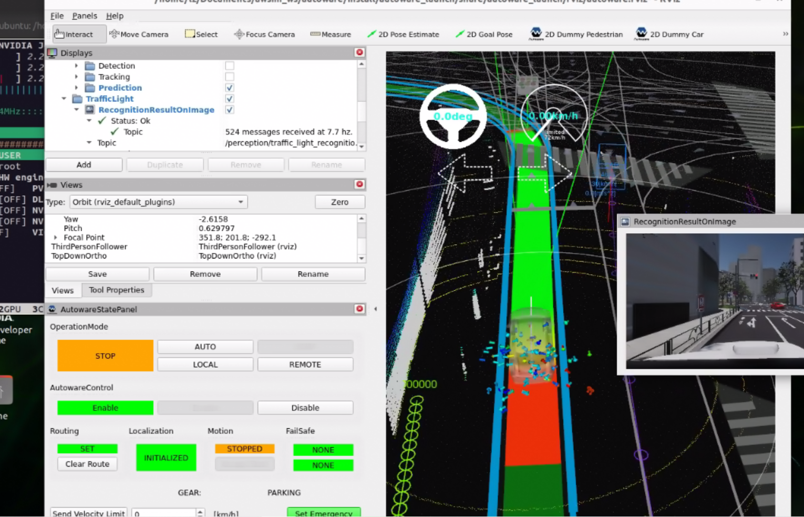The image size is (804, 517).
Task: Collapse the lower Topic property row
Action: pyautogui.click(x=89, y=143)
